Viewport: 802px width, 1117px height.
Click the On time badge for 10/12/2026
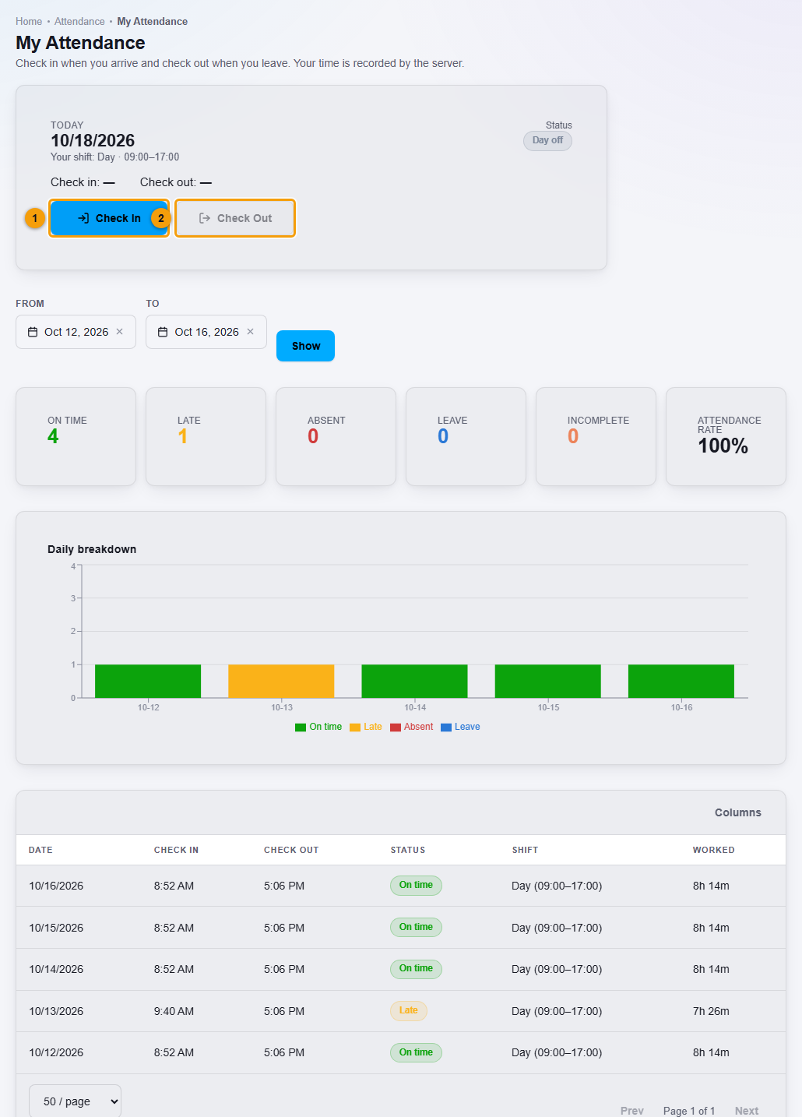pyautogui.click(x=416, y=1052)
